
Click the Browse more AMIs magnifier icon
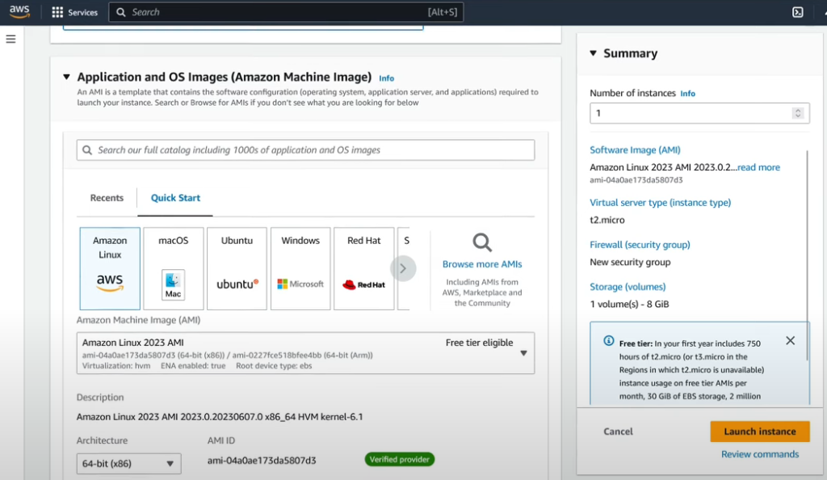482,242
